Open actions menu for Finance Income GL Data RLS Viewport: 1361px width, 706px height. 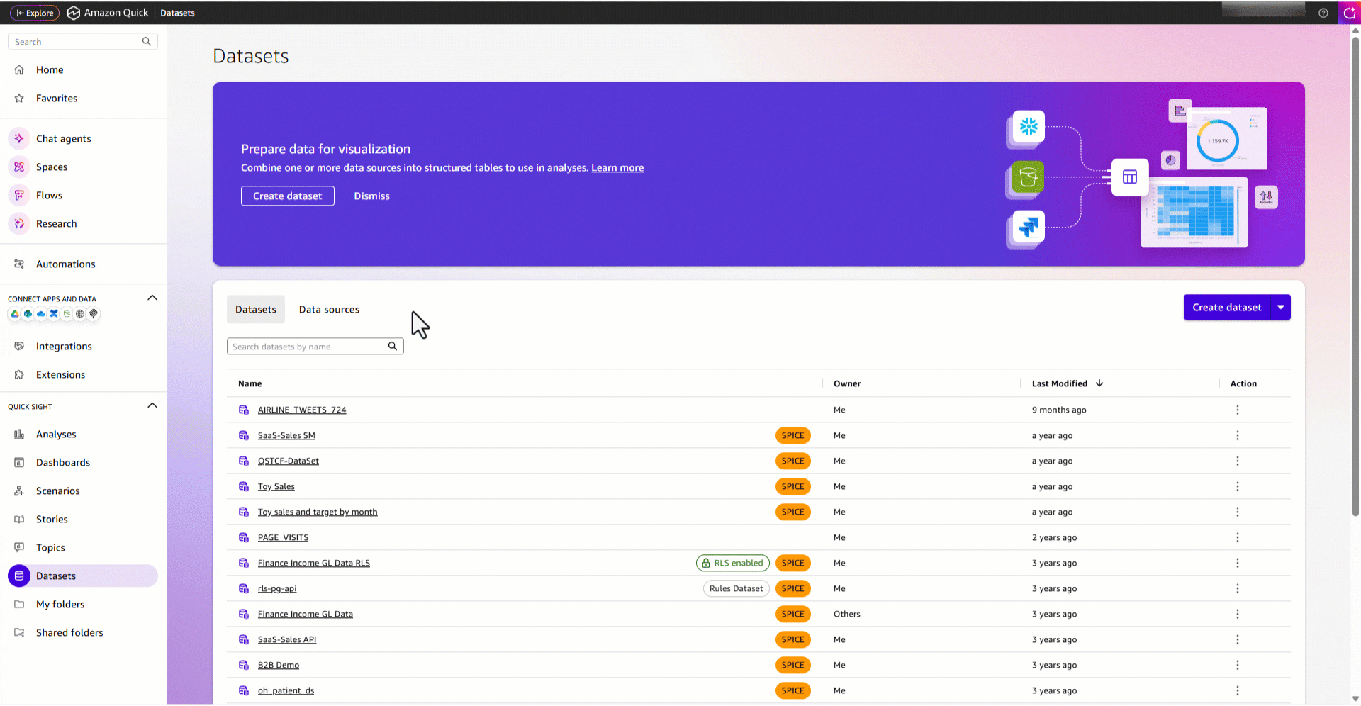[x=1238, y=564]
